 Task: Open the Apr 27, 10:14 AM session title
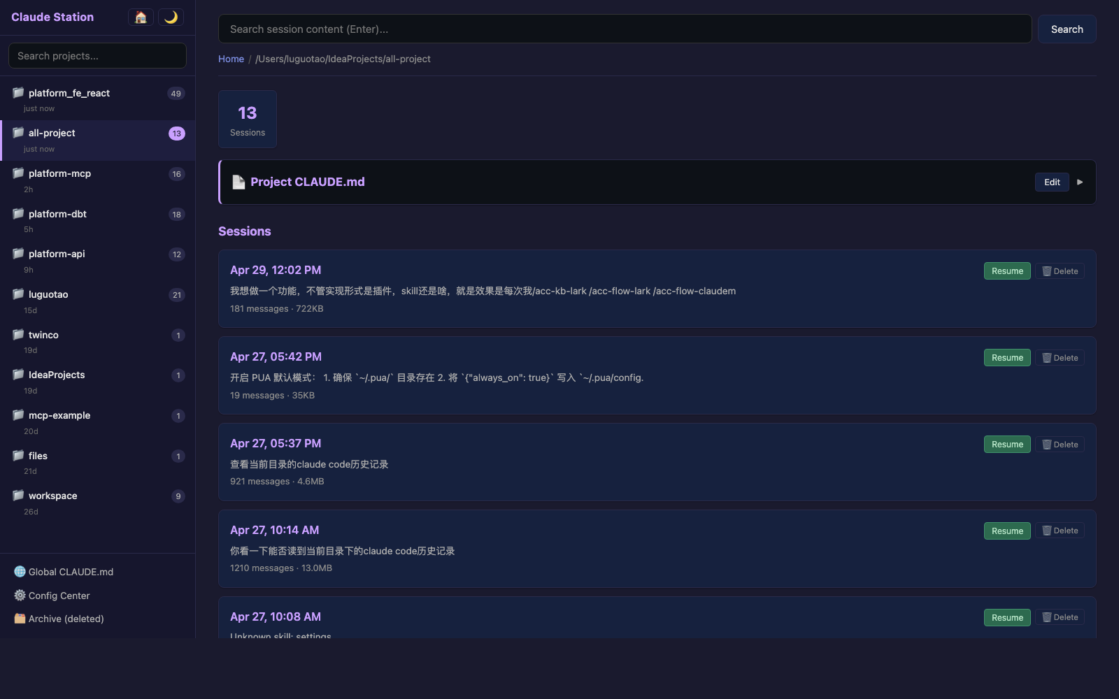tap(274, 530)
